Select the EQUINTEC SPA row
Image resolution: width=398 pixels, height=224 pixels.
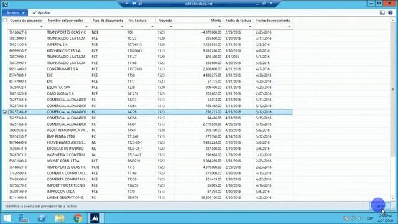point(150,87)
